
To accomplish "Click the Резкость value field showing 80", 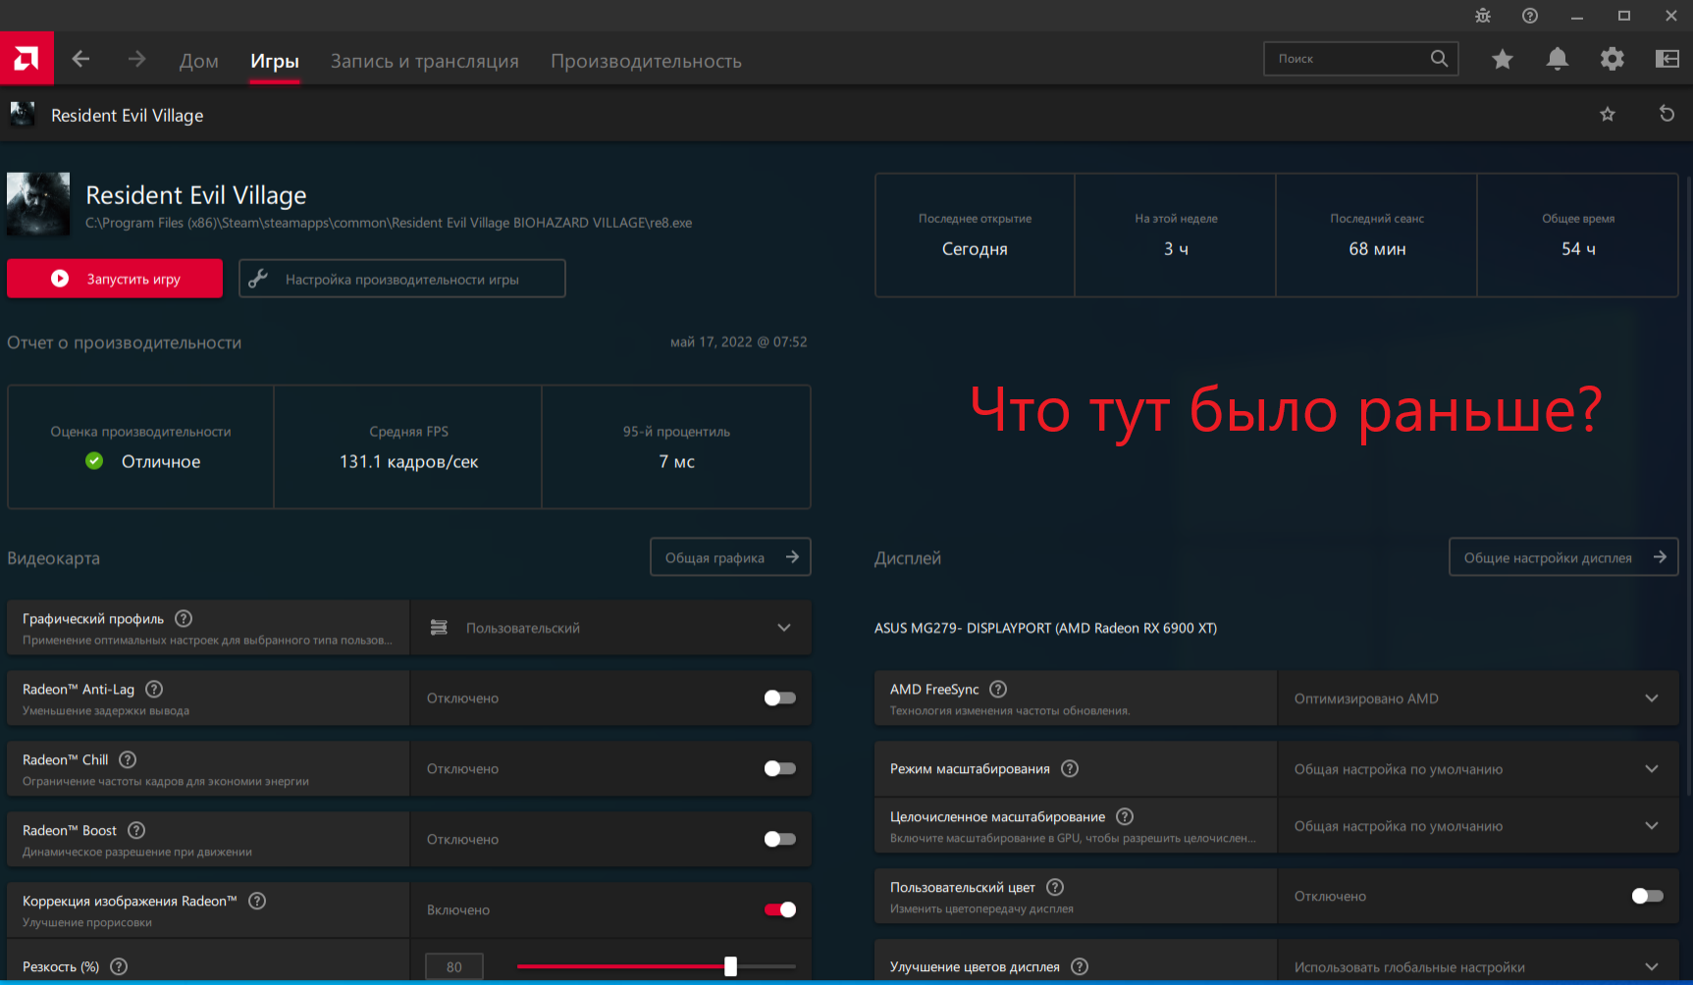I will click(x=454, y=966).
